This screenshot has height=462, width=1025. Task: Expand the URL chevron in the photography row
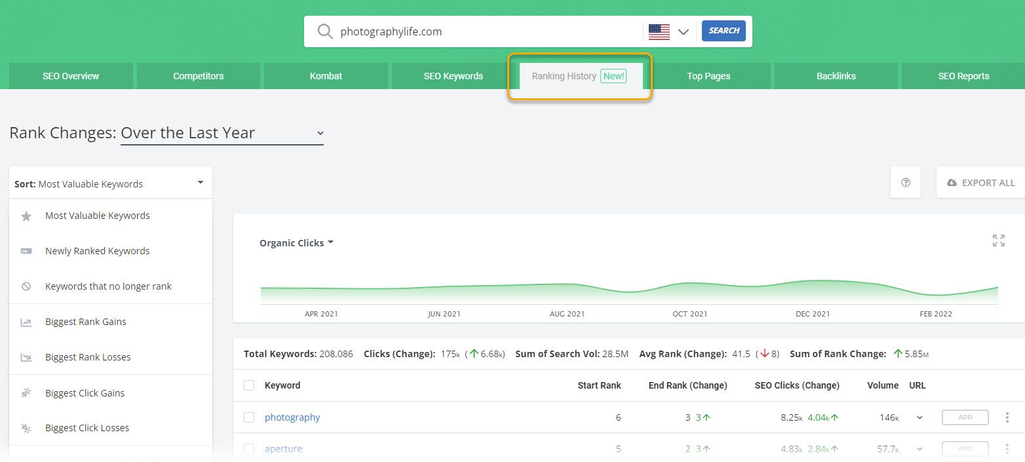click(919, 417)
